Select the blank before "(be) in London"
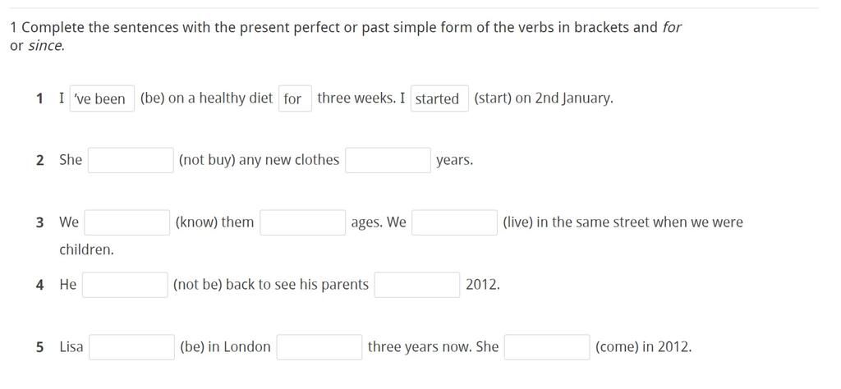841x389 pixels. 131,347
